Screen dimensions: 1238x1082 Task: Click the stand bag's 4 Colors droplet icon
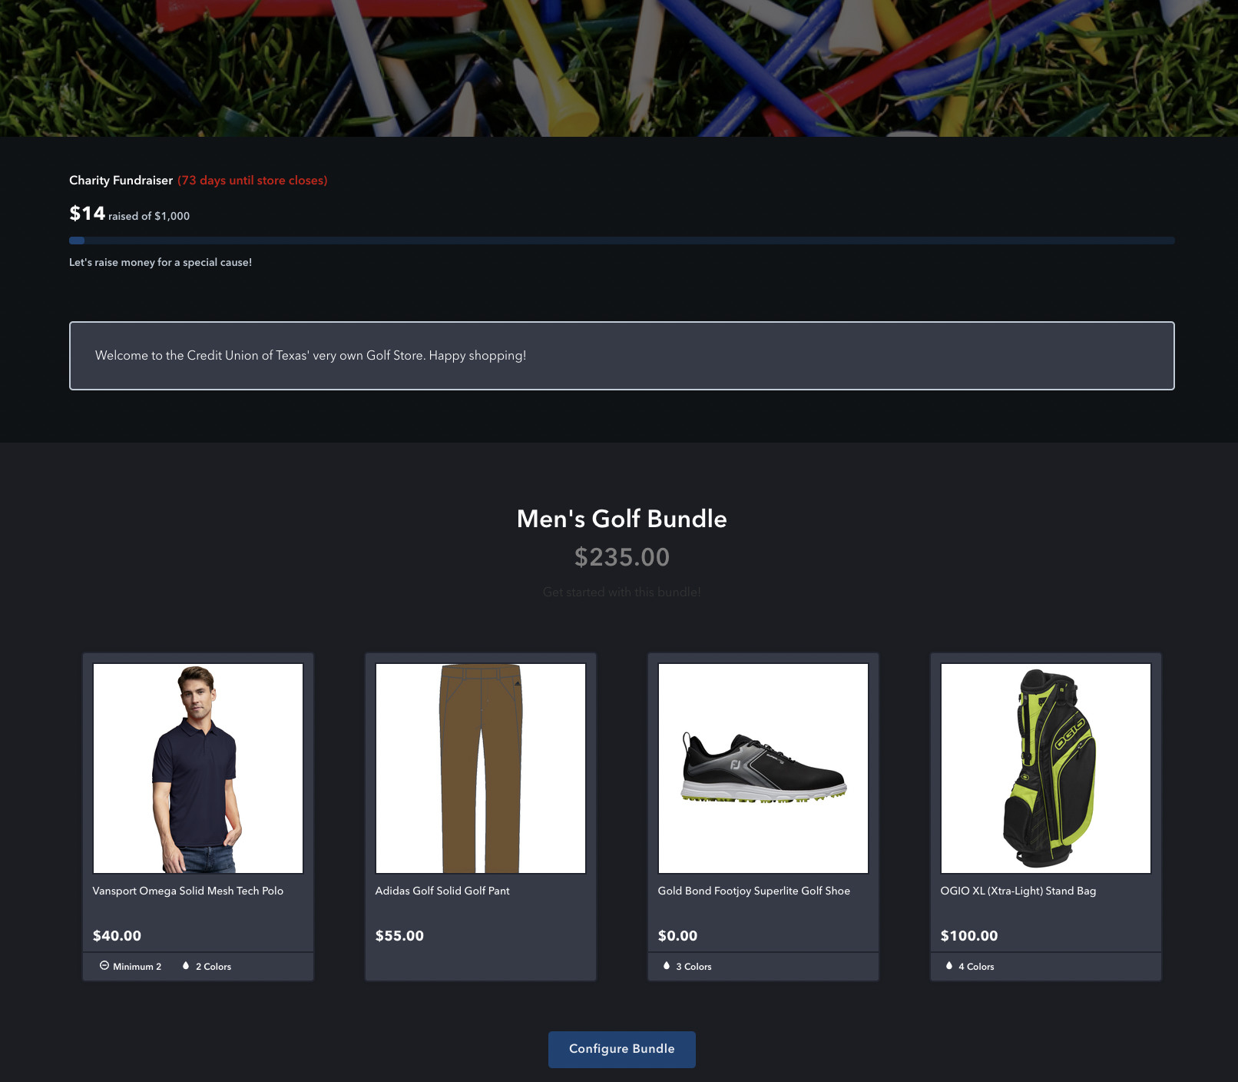[949, 966]
